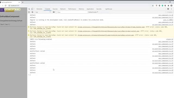Viewport: 174px width, 98px height.
Task: Open JavaScript context 'top' dropdown
Action: [x=43, y=12]
